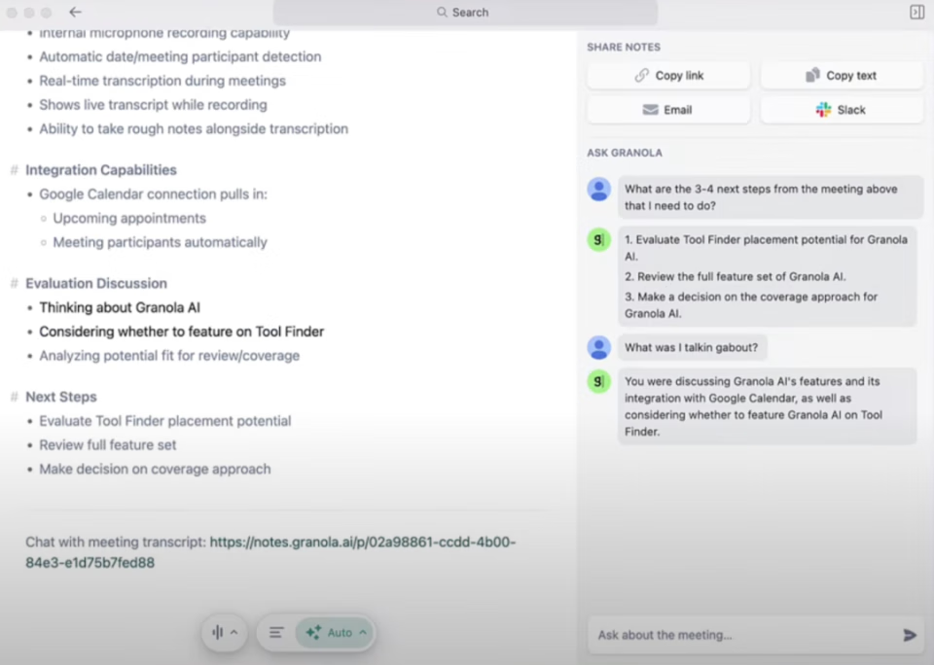Click user avatar beside 'What are the 3-4 next steps'
The image size is (934, 665).
pos(599,190)
